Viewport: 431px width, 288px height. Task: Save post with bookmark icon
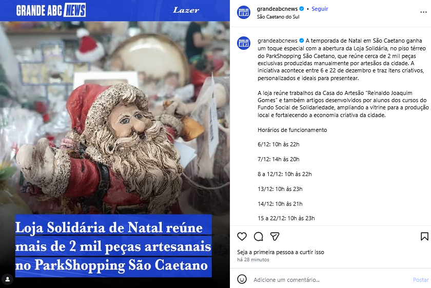pos(424,237)
